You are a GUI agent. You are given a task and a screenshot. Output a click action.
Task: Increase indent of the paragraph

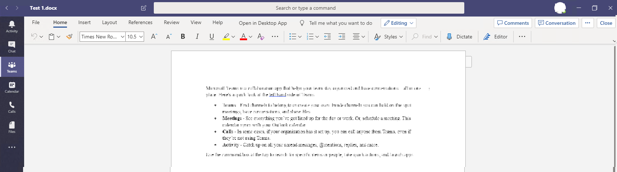(x=342, y=37)
